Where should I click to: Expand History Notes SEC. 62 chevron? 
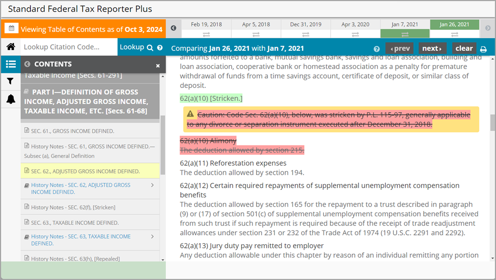click(152, 185)
